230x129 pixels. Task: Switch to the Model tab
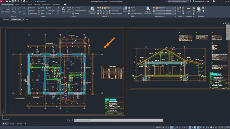pos(5,124)
